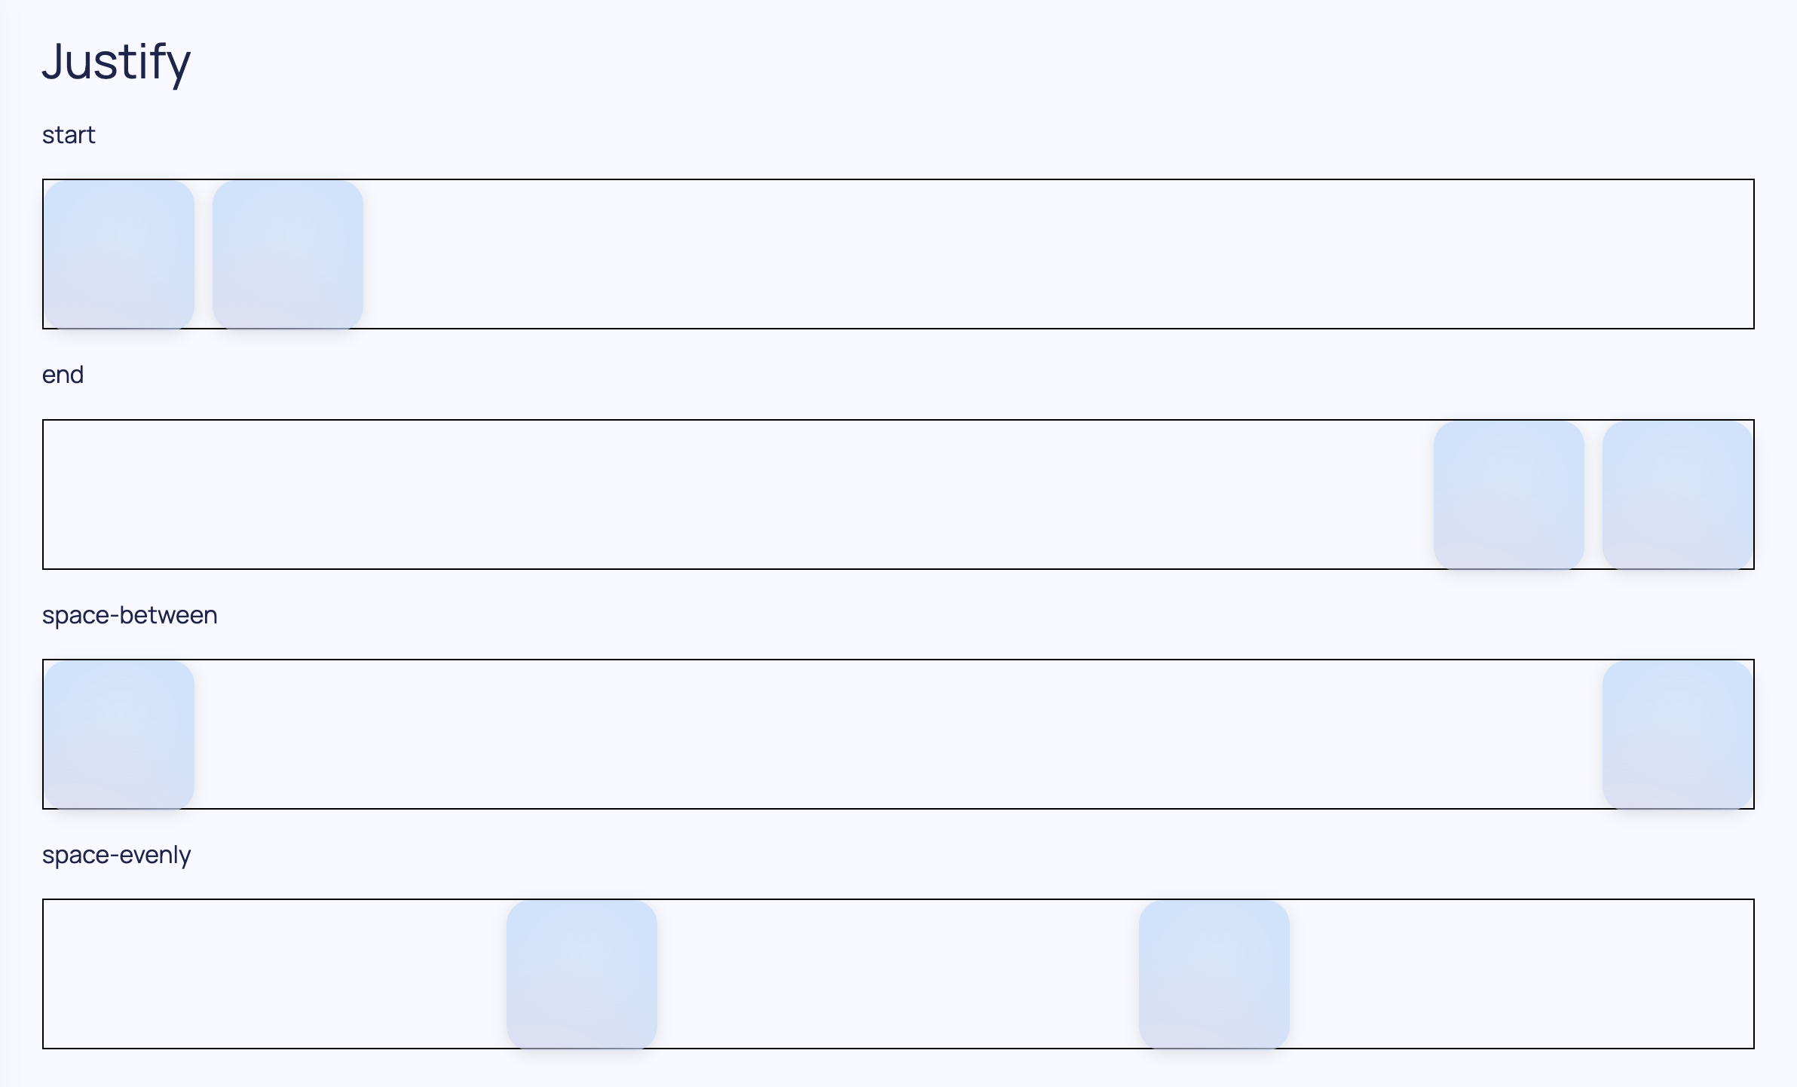Screen dimensions: 1797x1087
Task: Click empty area left of the end row boxes
Action: coord(739,495)
